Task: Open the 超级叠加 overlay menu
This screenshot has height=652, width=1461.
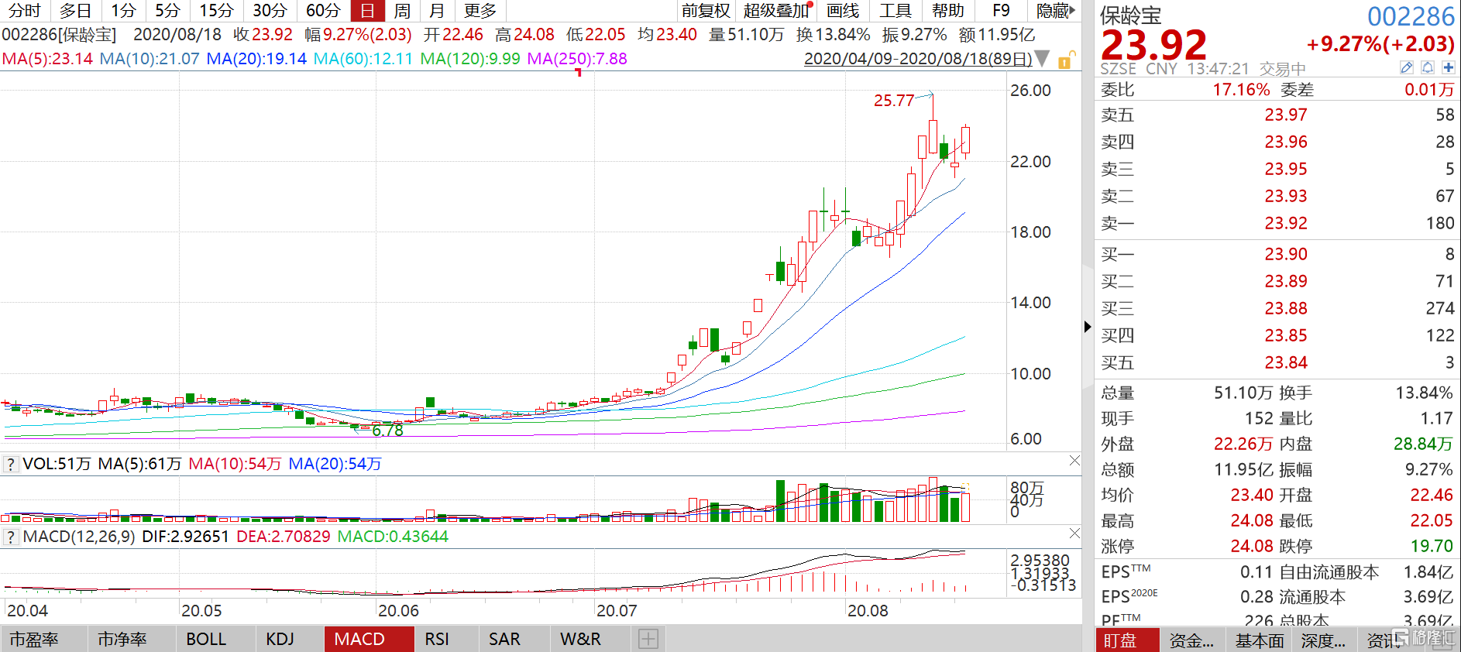Action: pyautogui.click(x=776, y=11)
